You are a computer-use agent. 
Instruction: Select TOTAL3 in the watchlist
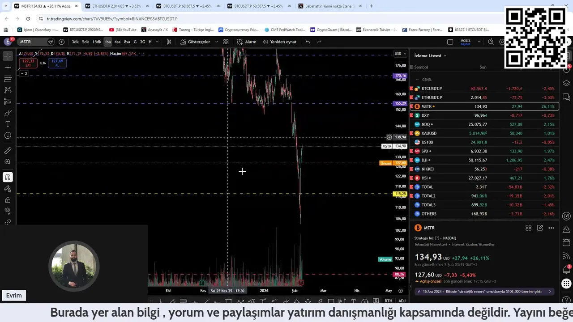484,205
